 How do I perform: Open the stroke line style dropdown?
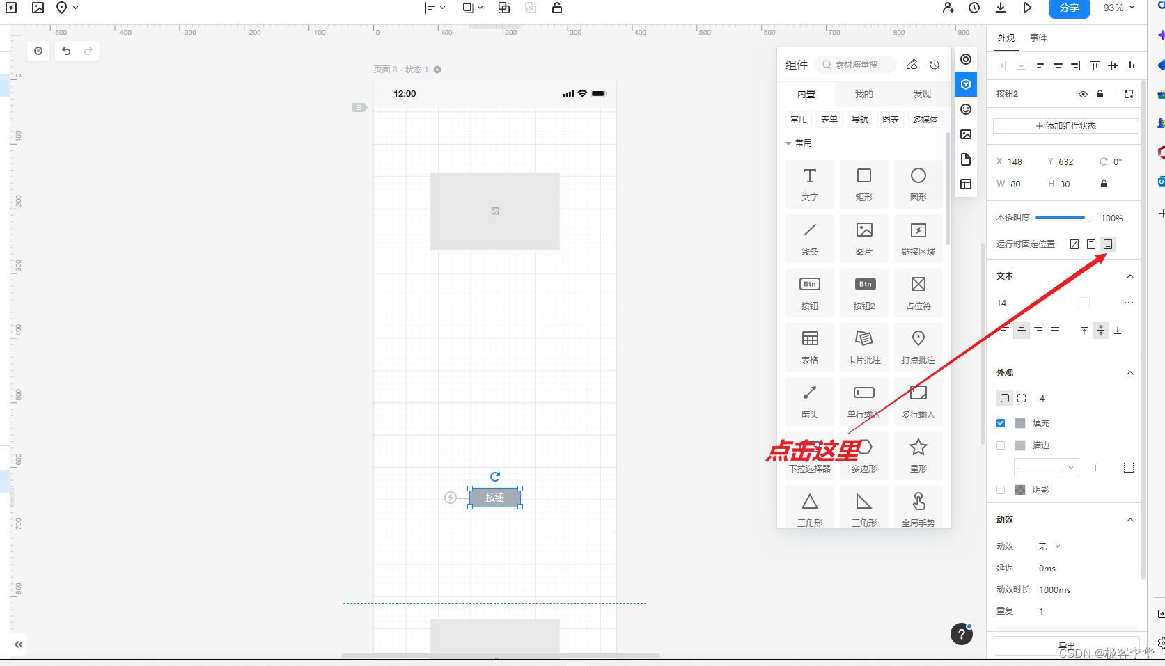(1047, 468)
